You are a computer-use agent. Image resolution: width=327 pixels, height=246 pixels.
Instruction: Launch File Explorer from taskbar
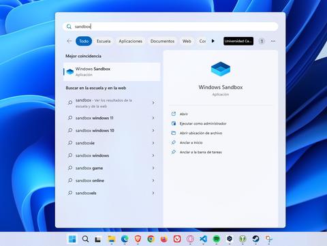coord(112,239)
